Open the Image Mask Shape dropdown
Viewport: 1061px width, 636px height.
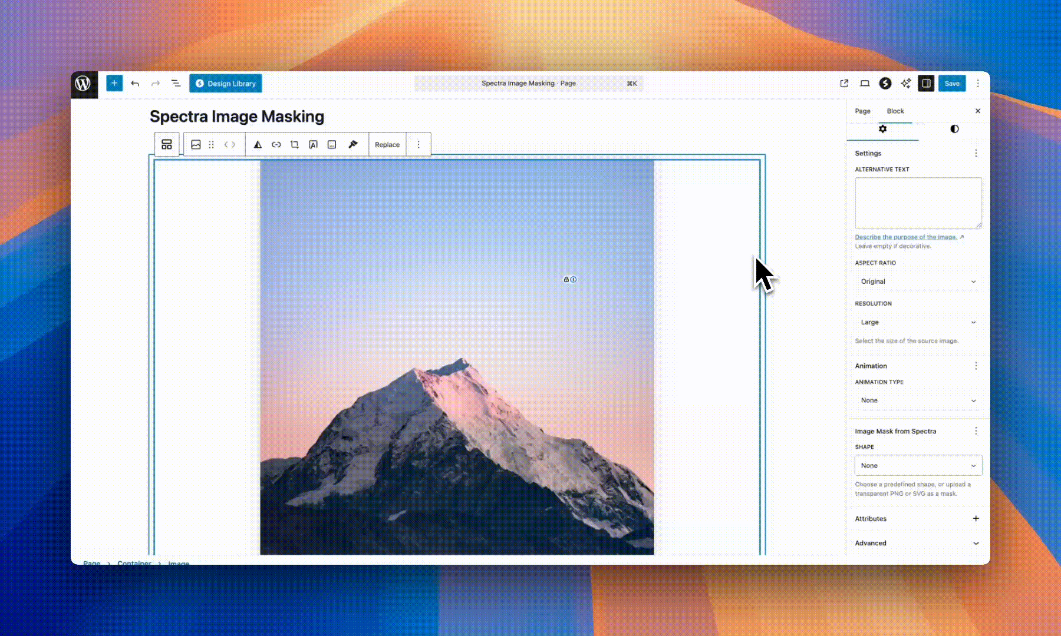click(x=918, y=465)
